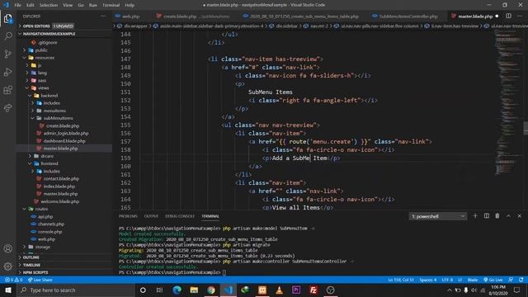The image size is (528, 297).
Task: Open Microsoft Edge from taskbar
Action: click(177, 290)
